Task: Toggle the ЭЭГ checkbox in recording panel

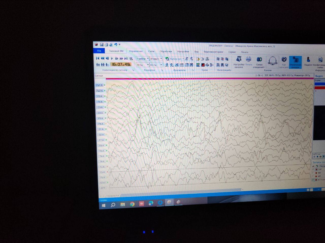Action: coord(313,169)
